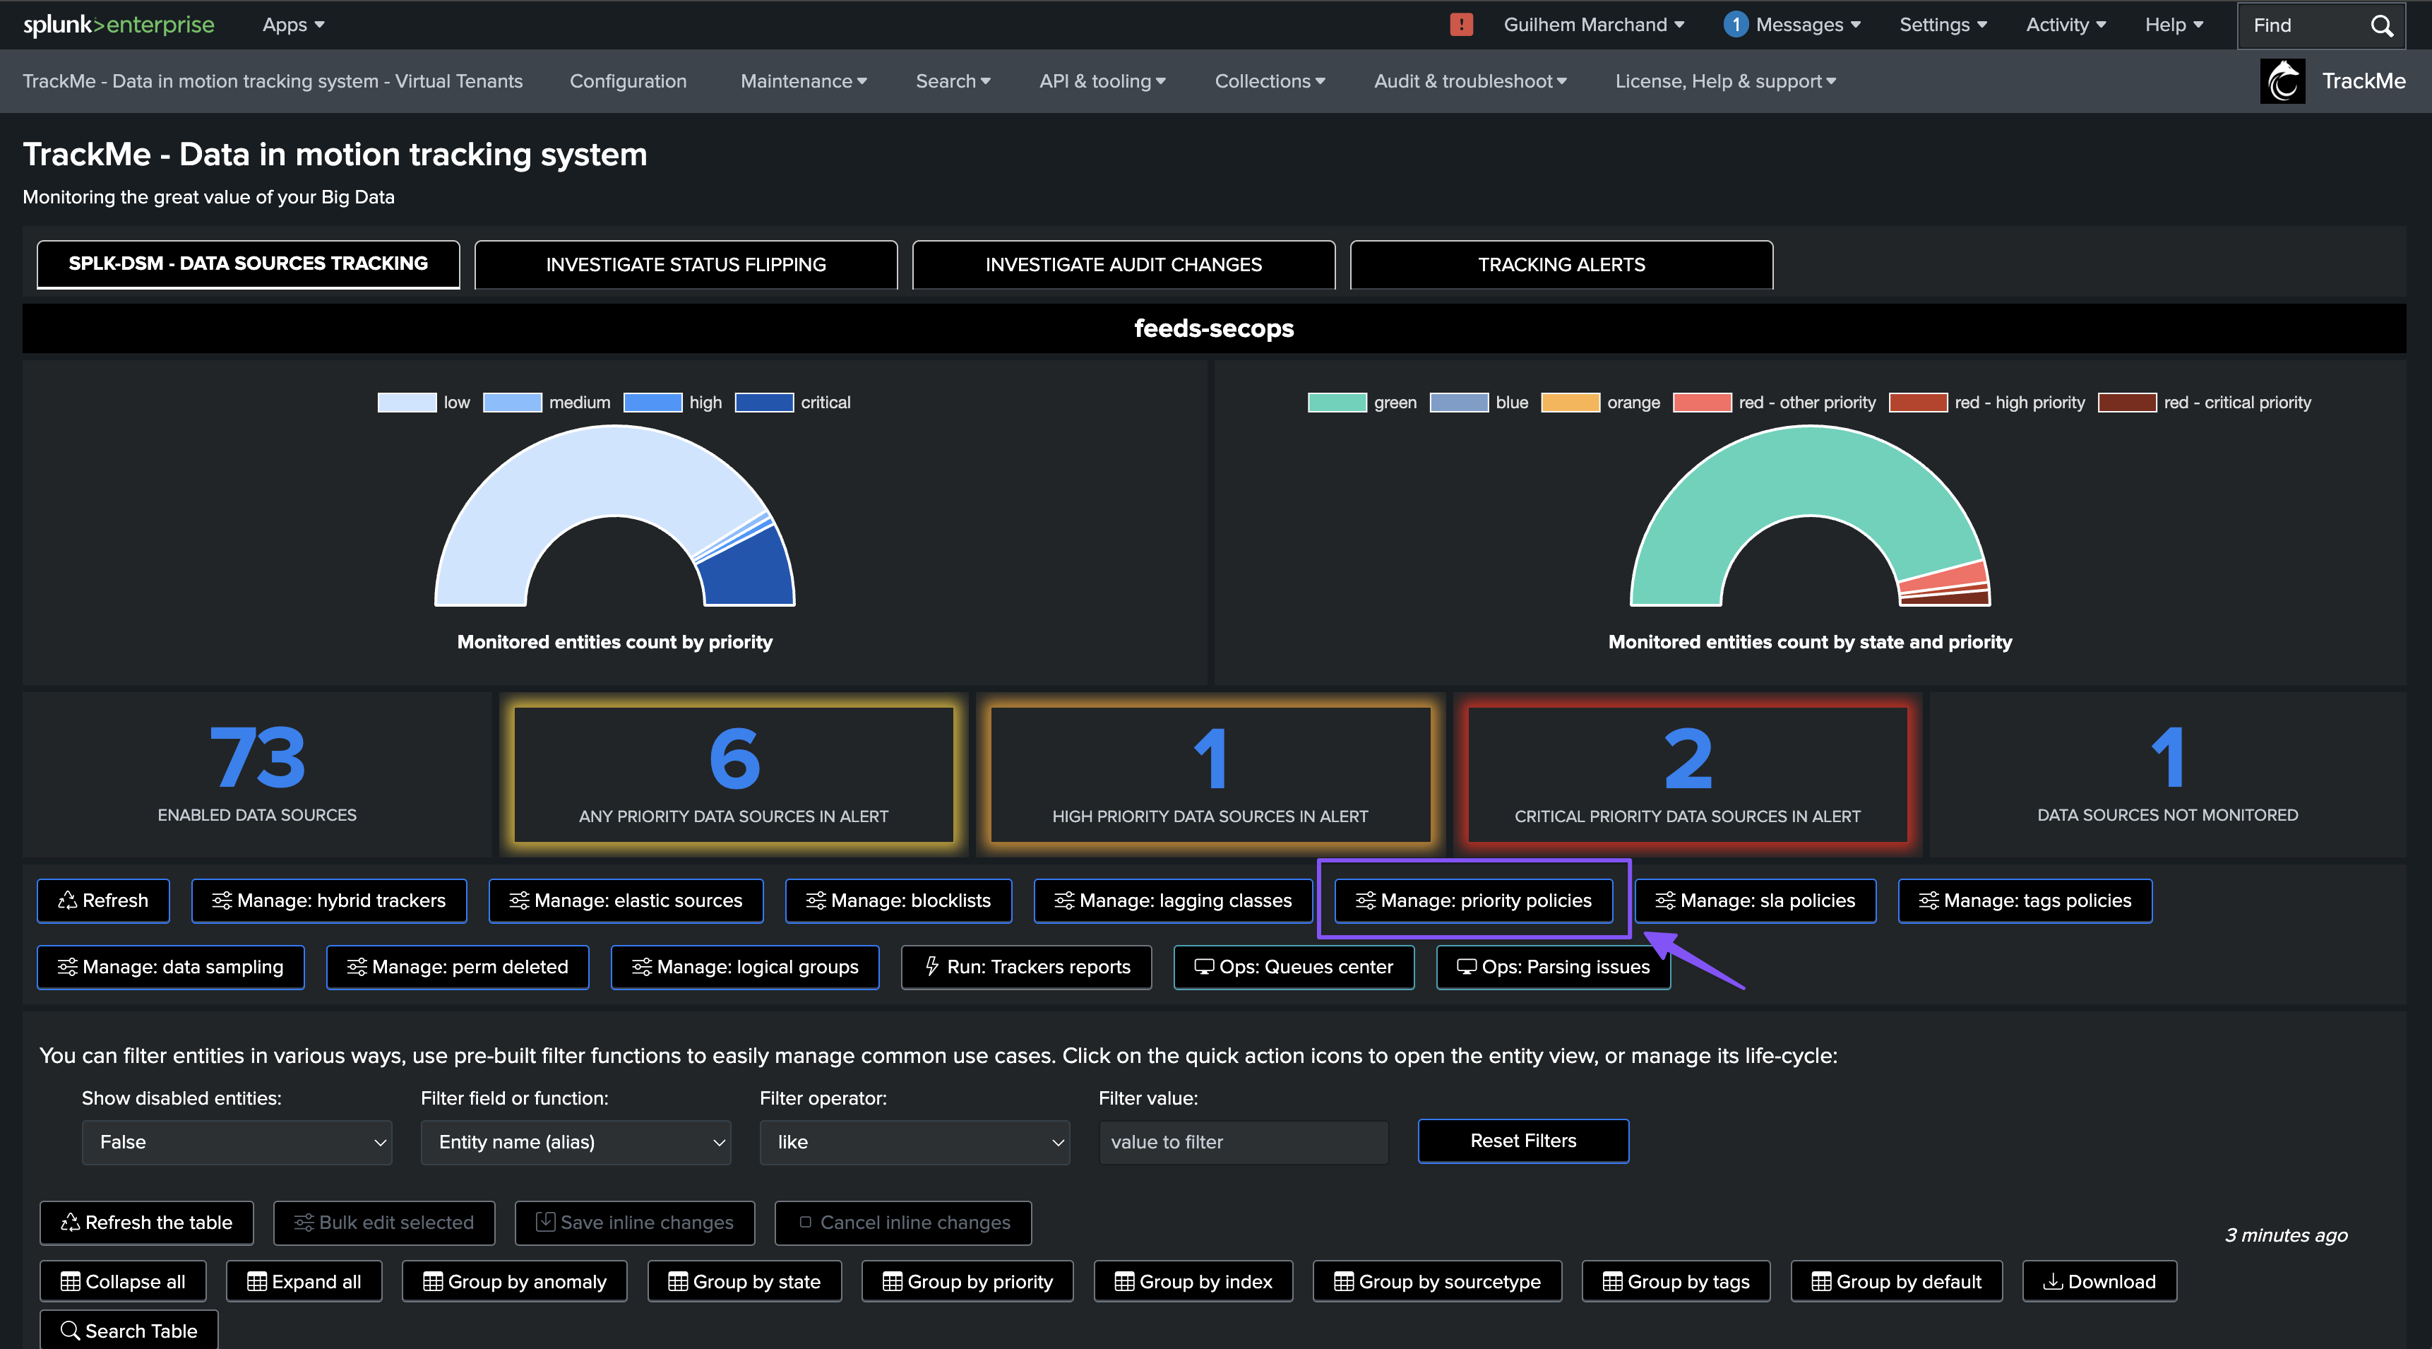Group table by default

pos(1897,1281)
